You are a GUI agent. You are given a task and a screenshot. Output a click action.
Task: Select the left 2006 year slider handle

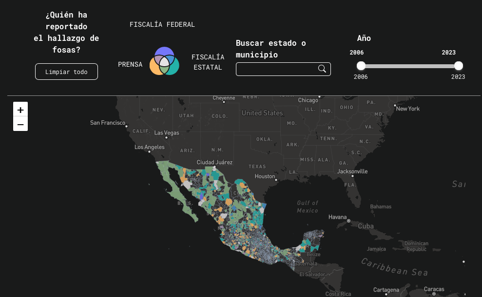click(x=361, y=65)
